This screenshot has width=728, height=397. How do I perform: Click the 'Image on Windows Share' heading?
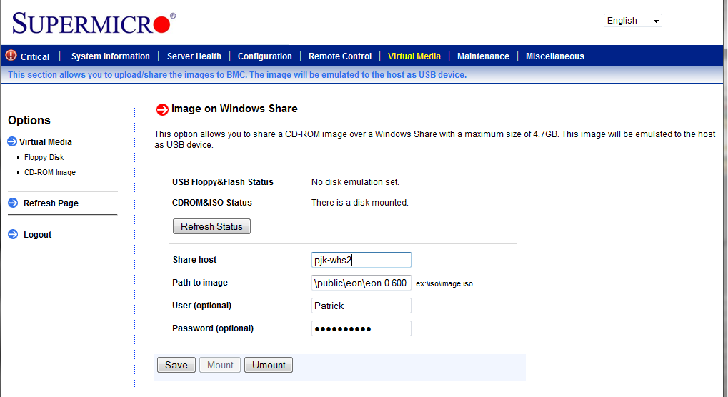click(234, 109)
